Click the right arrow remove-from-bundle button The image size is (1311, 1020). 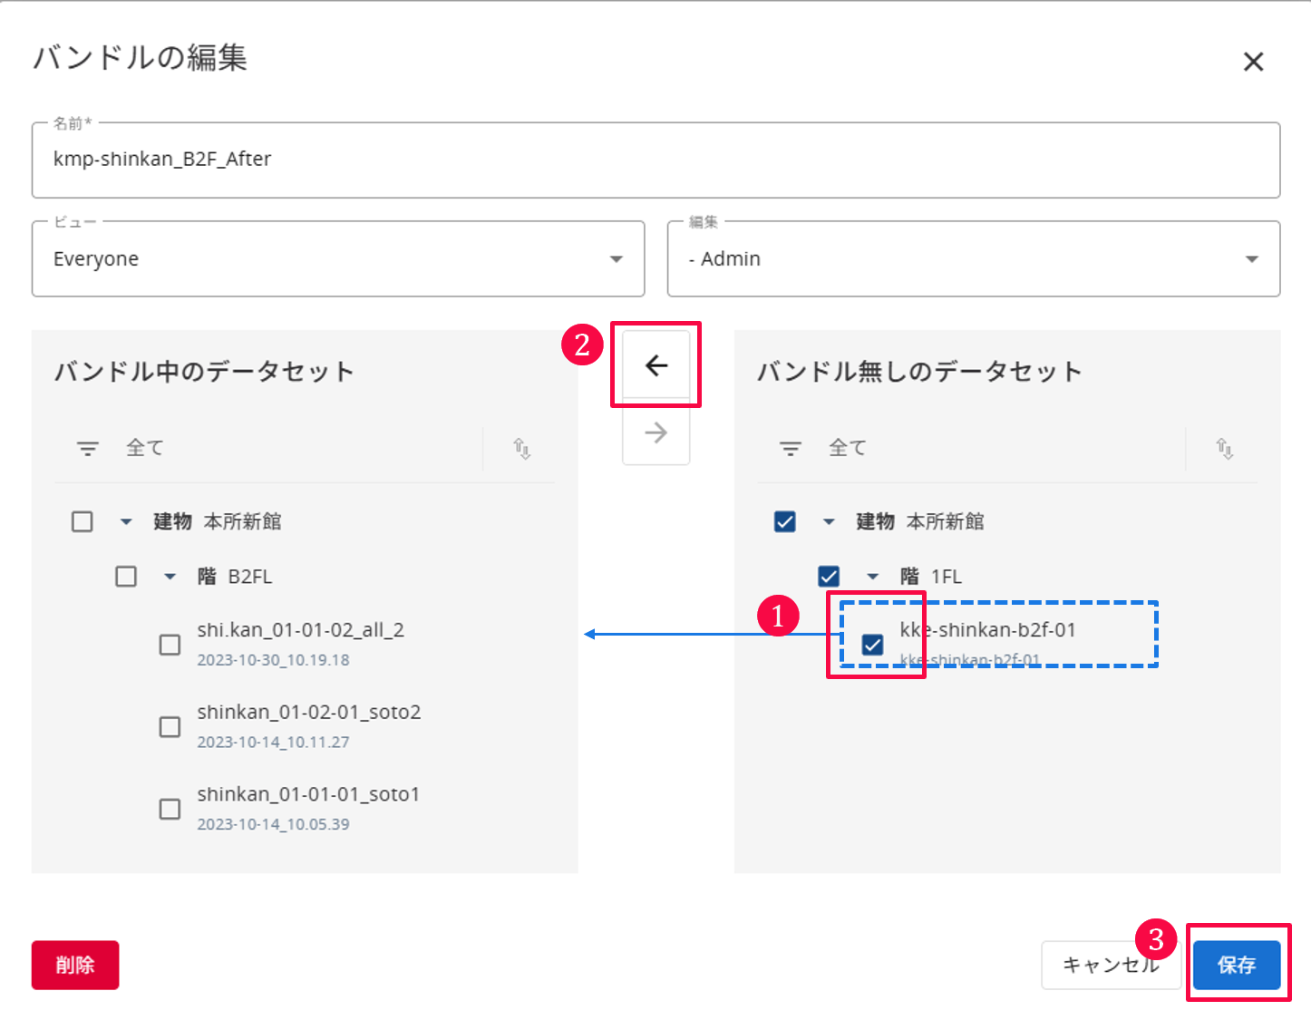[x=656, y=432]
